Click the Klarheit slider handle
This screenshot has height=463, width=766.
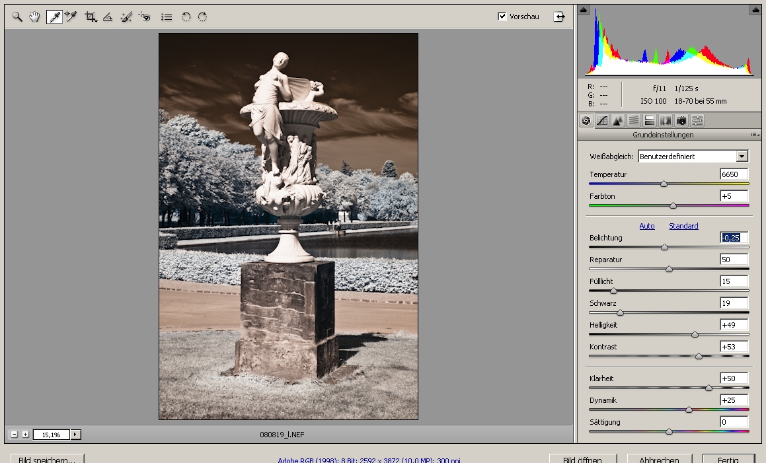709,388
